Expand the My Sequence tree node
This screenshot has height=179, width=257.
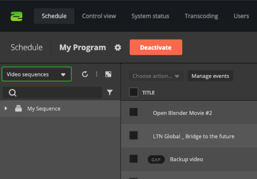6,108
